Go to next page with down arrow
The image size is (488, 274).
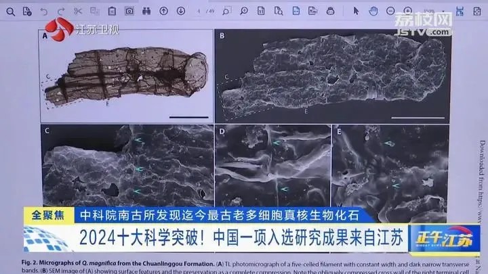[180, 11]
